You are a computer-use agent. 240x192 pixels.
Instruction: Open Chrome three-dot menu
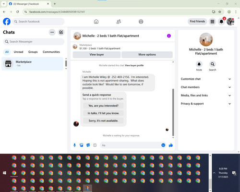coord(236,12)
